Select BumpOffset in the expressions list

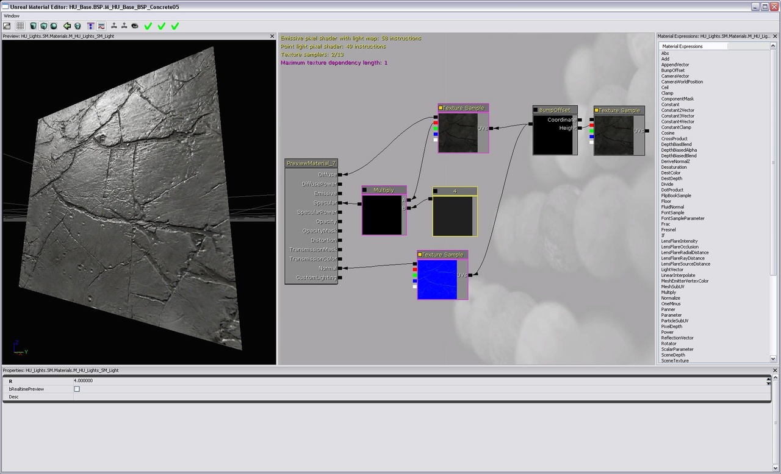click(672, 70)
